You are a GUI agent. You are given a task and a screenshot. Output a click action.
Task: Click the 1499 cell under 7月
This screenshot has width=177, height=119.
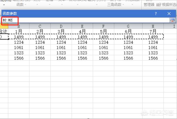click(x=153, y=37)
